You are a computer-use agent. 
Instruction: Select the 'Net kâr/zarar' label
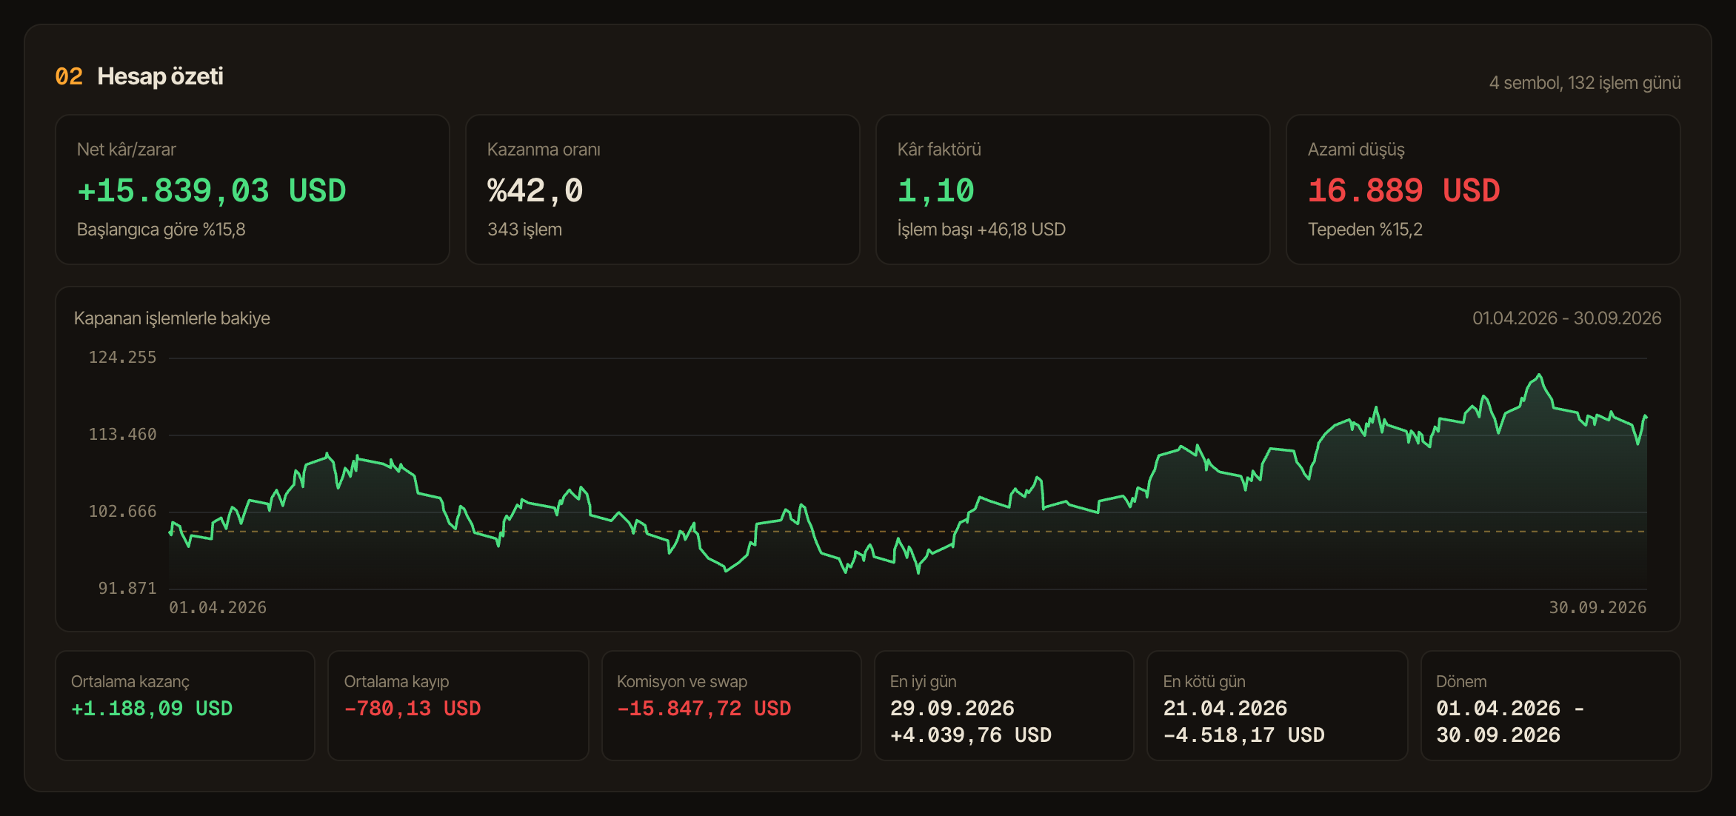127,150
